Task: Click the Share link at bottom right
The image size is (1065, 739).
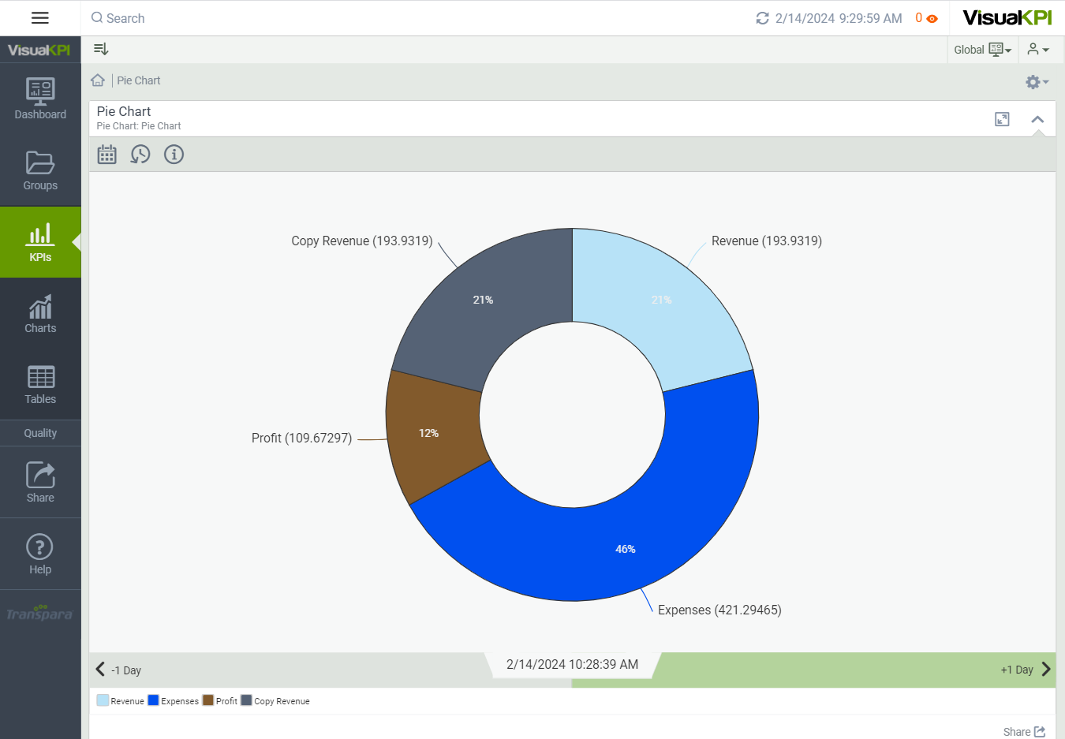Action: [1023, 732]
